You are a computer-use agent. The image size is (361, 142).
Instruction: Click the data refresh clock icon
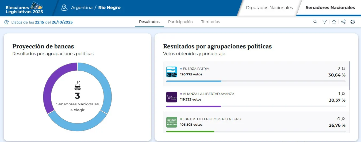[x=6, y=22]
